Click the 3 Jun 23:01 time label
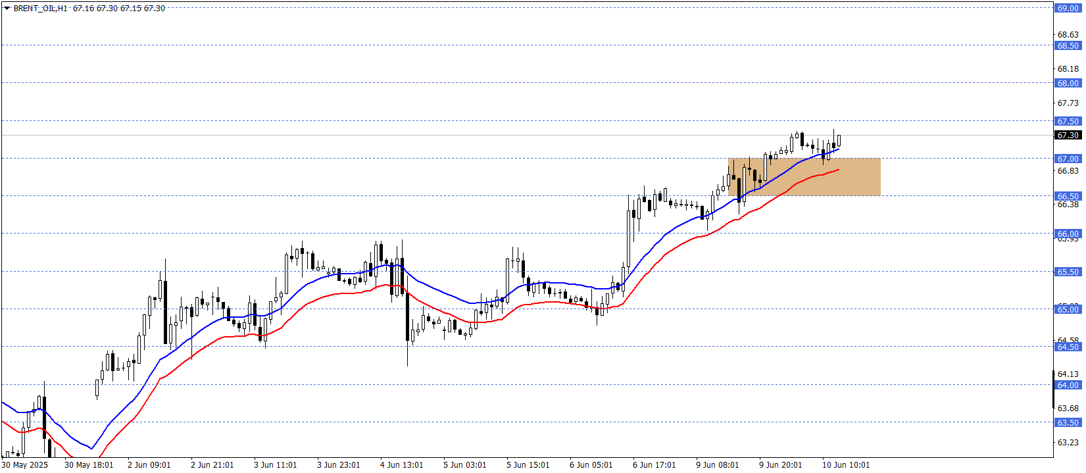1086x473 pixels. (339, 465)
